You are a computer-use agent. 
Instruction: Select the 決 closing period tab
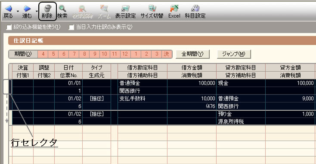167,54
